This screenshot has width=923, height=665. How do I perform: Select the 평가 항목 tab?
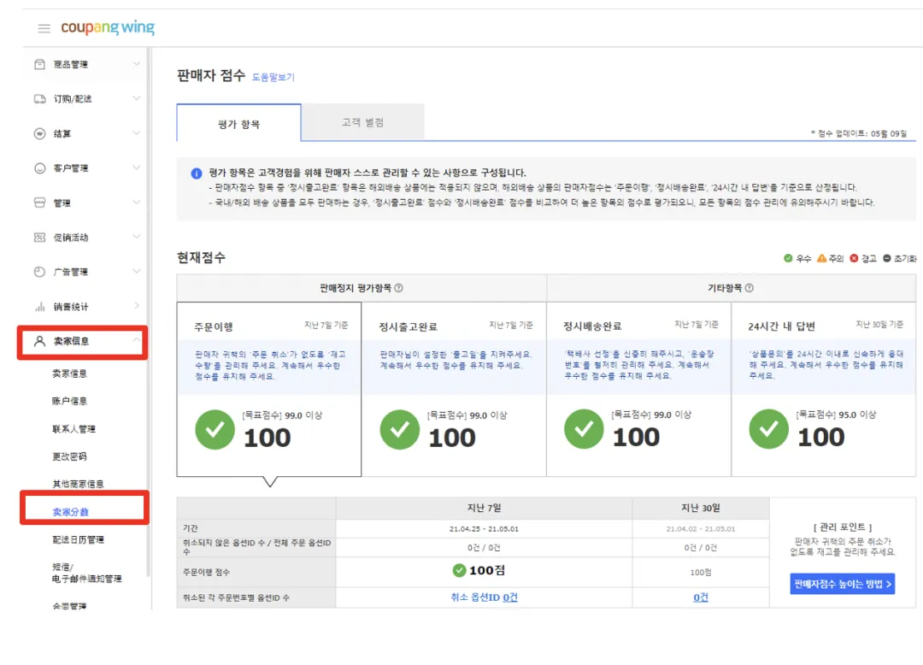(239, 124)
